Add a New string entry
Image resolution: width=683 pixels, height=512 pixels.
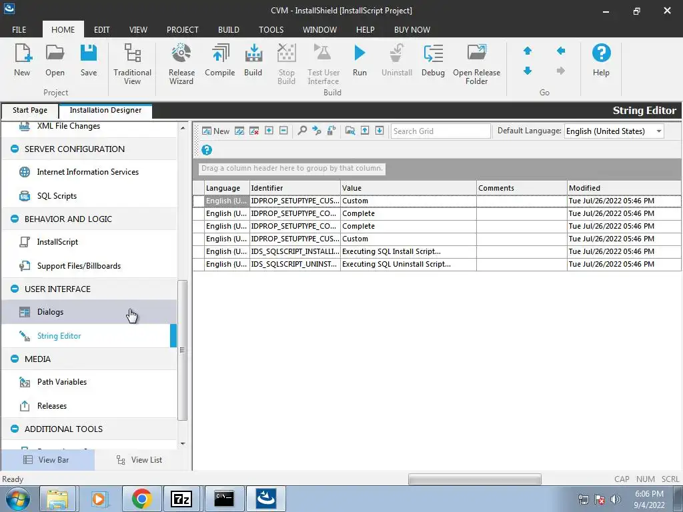click(x=215, y=131)
